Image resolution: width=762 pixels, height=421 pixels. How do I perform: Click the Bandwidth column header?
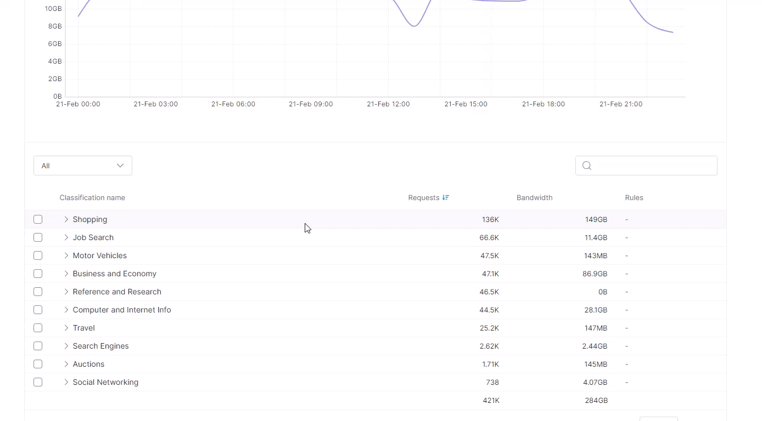[534, 198]
